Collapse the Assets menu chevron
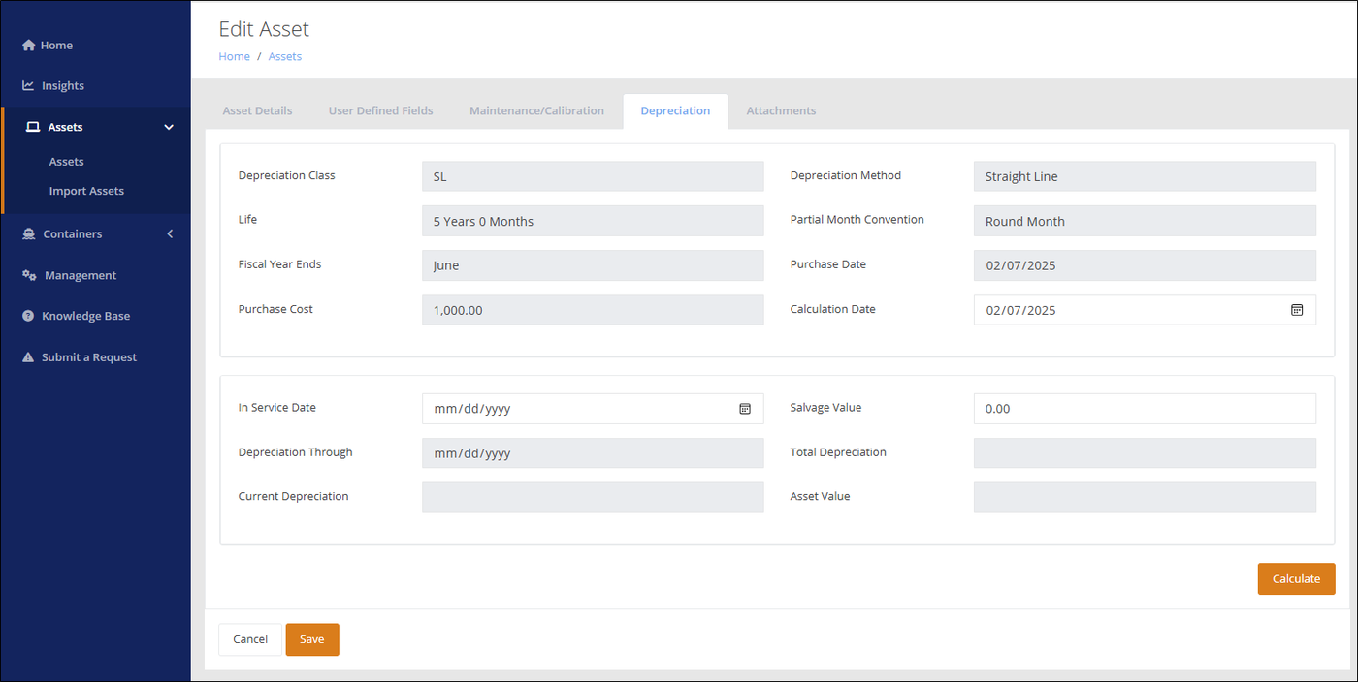 point(169,127)
